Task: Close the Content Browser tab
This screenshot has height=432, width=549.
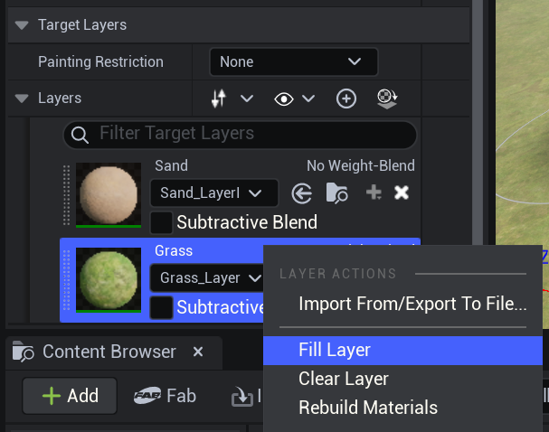Action: (198, 352)
